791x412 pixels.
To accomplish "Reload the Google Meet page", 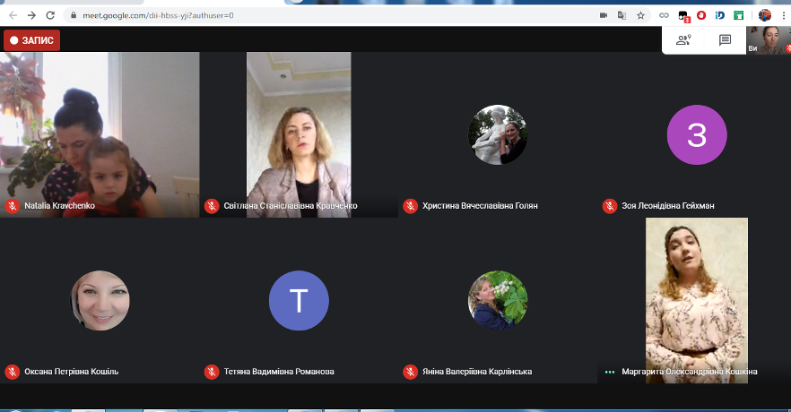I will (x=50, y=15).
